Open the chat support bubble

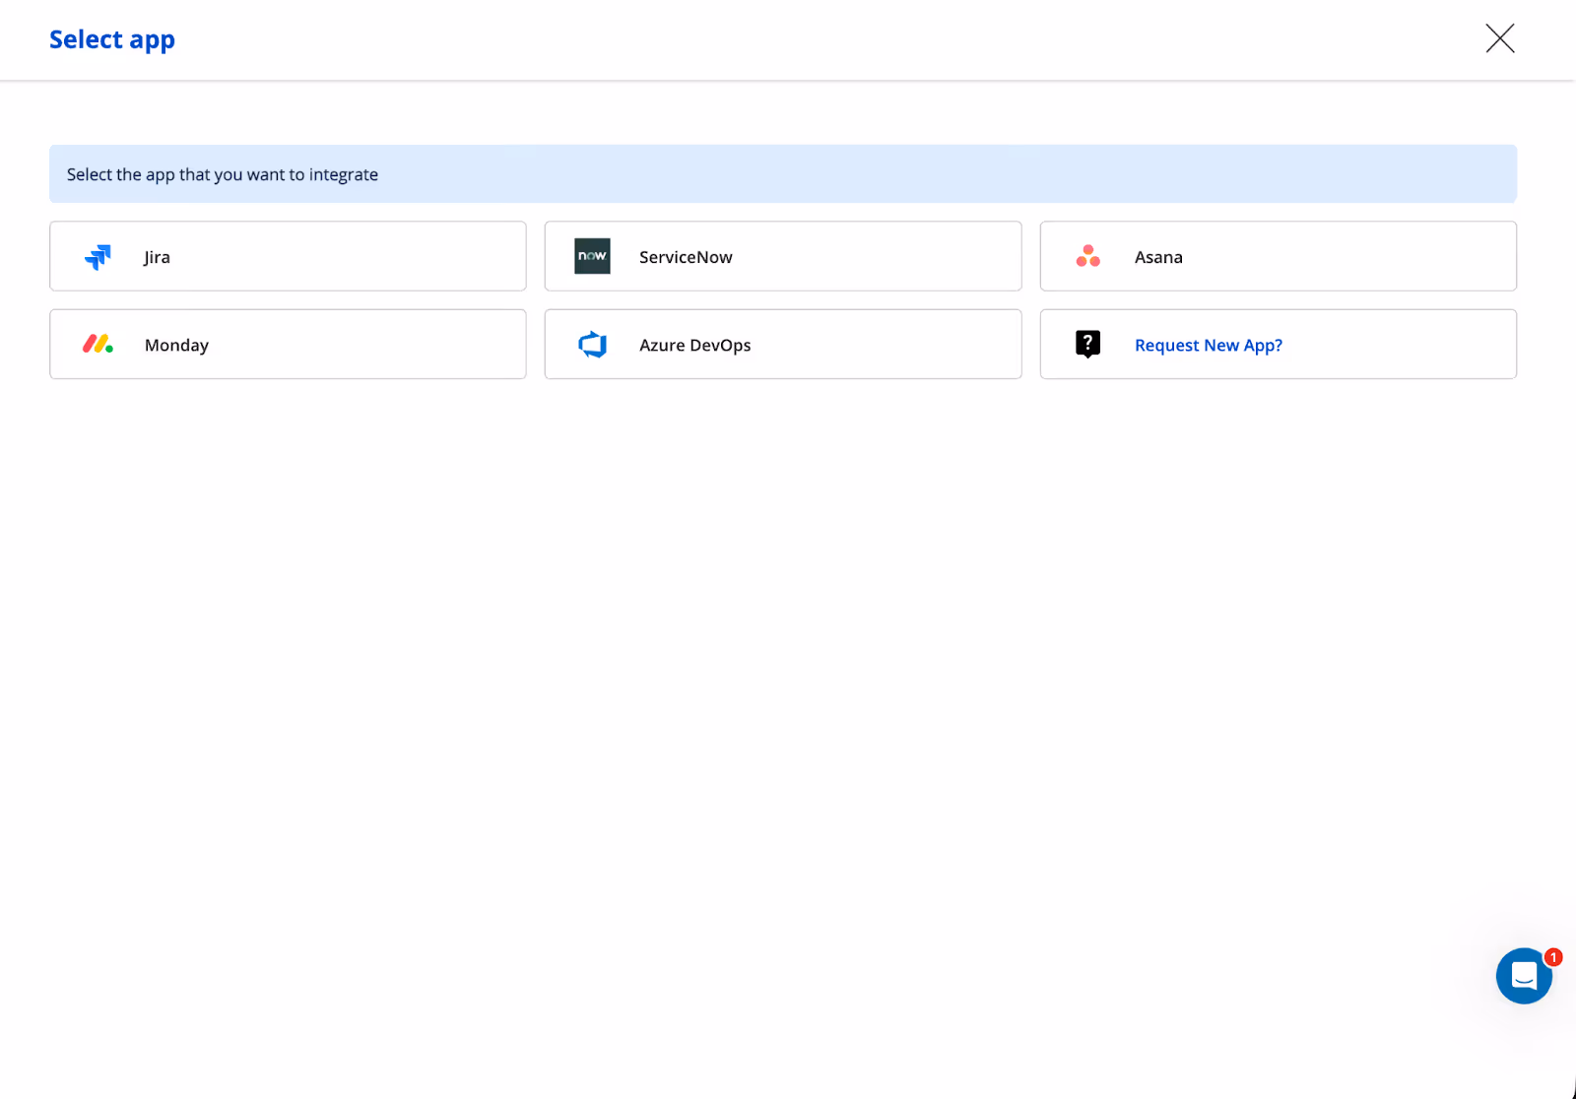pyautogui.click(x=1524, y=976)
